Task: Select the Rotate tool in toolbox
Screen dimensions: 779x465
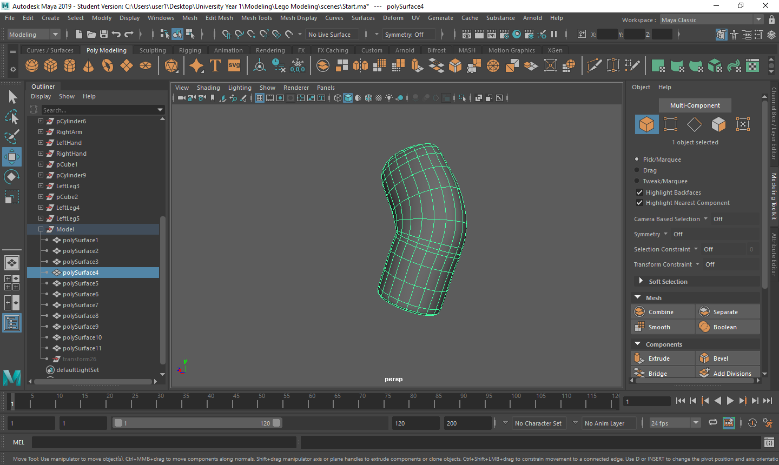Action: (x=11, y=177)
